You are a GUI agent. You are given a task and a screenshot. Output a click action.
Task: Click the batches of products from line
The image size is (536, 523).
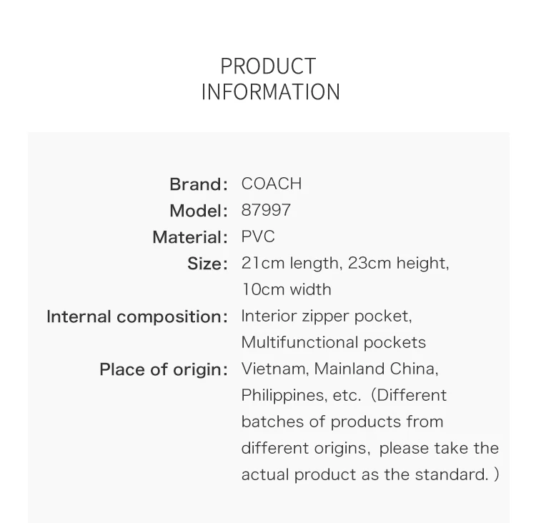pyautogui.click(x=342, y=422)
